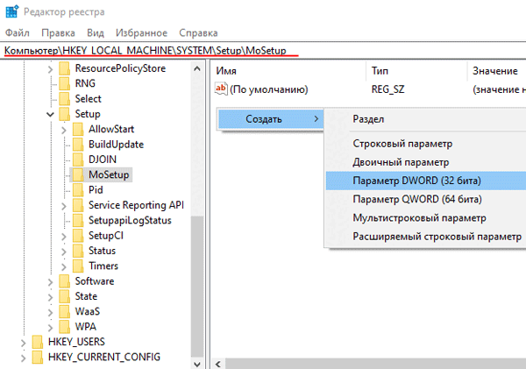Click the Pid folder icon
Image resolution: width=526 pixels, height=369 pixels.
(78, 190)
